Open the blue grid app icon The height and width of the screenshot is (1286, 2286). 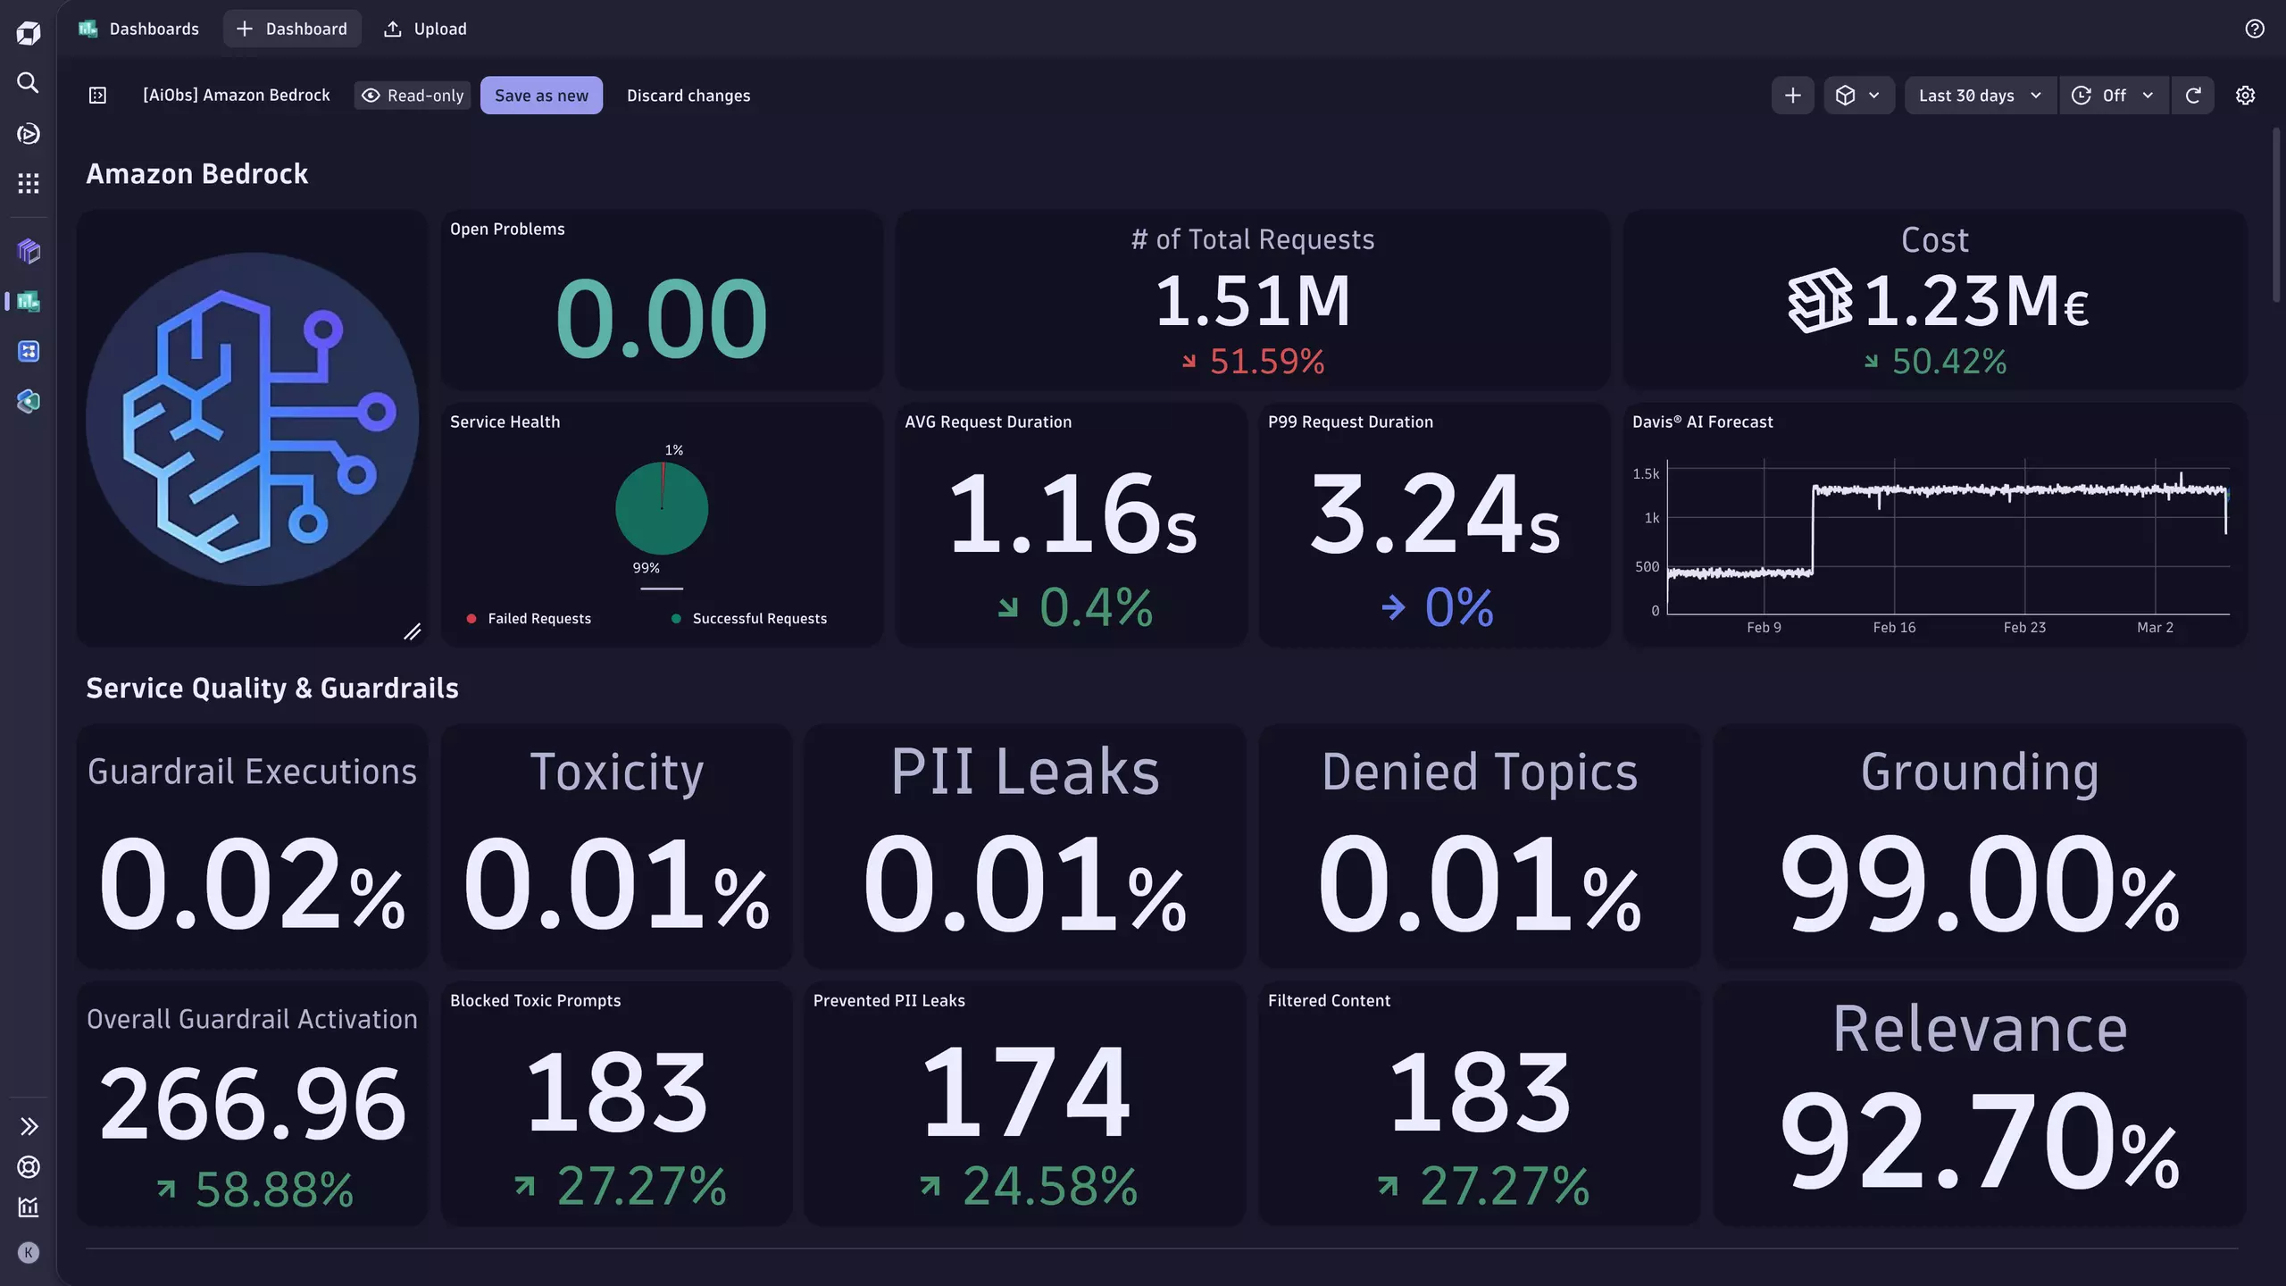pos(29,351)
